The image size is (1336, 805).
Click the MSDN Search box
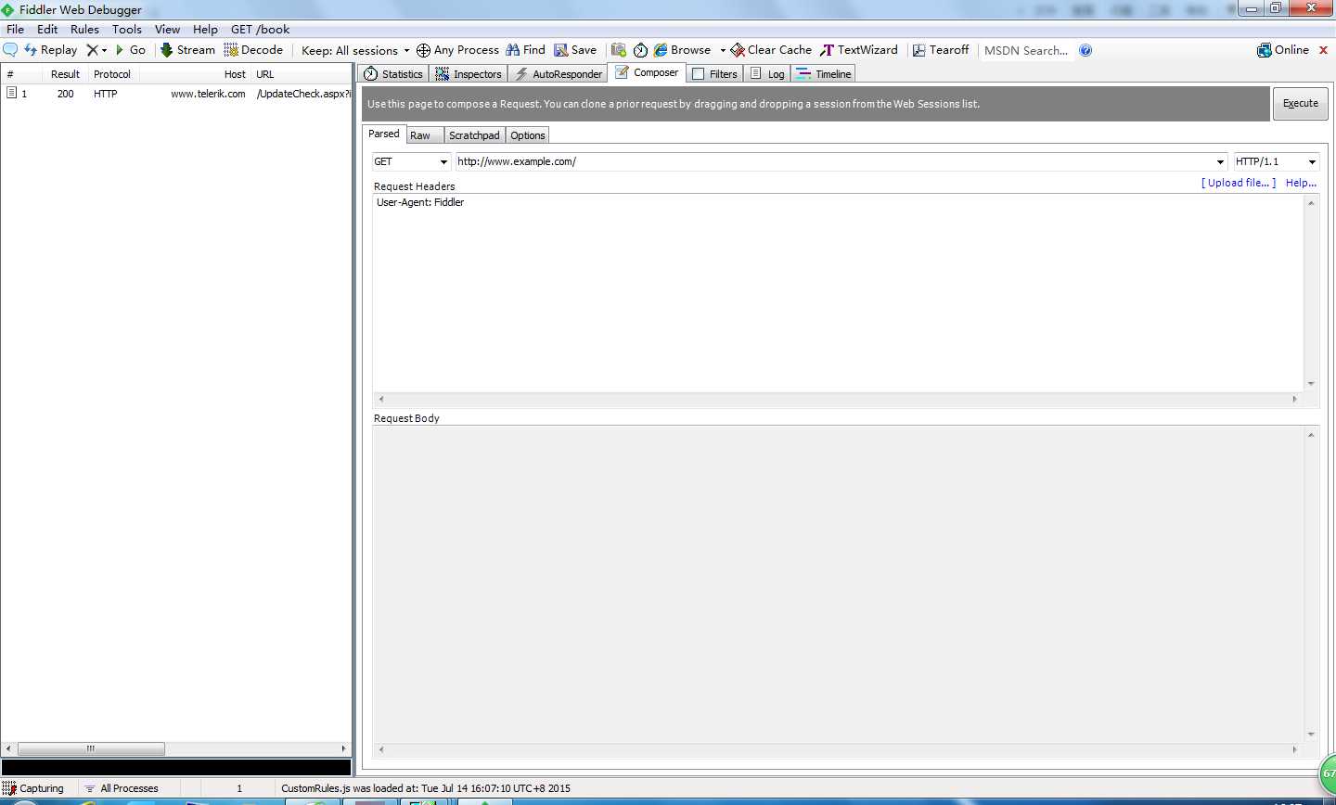[1026, 50]
